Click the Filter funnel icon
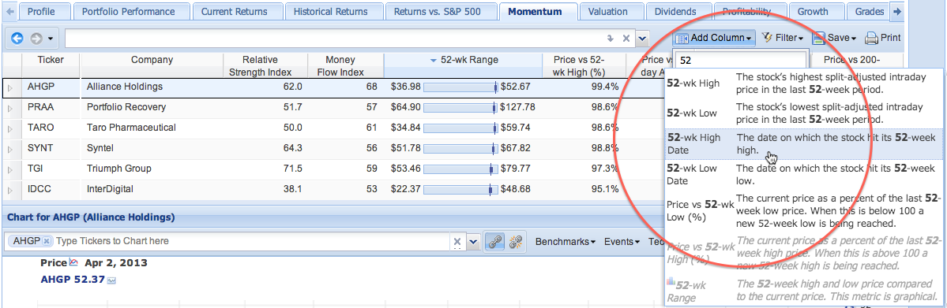This screenshot has height=308, width=947. [x=767, y=38]
